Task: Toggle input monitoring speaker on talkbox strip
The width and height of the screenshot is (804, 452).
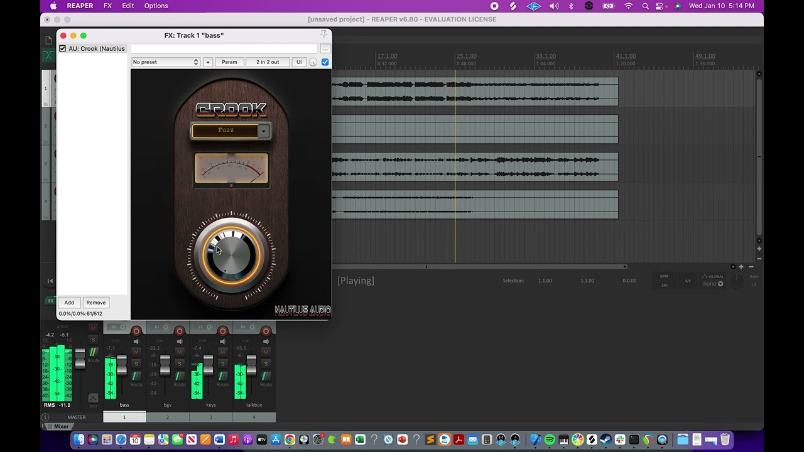Action: coord(266,342)
